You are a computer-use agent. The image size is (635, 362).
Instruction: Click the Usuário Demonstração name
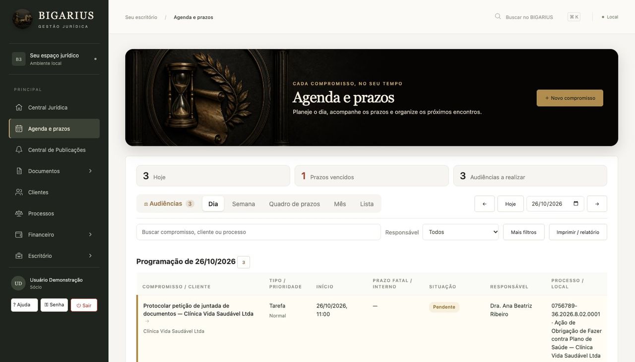56,280
